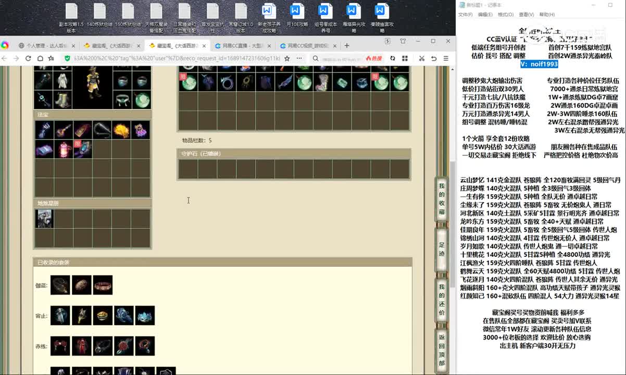626x375 pixels.
Task: Click the scissors screenshot tool icon
Action: [x=422, y=58]
